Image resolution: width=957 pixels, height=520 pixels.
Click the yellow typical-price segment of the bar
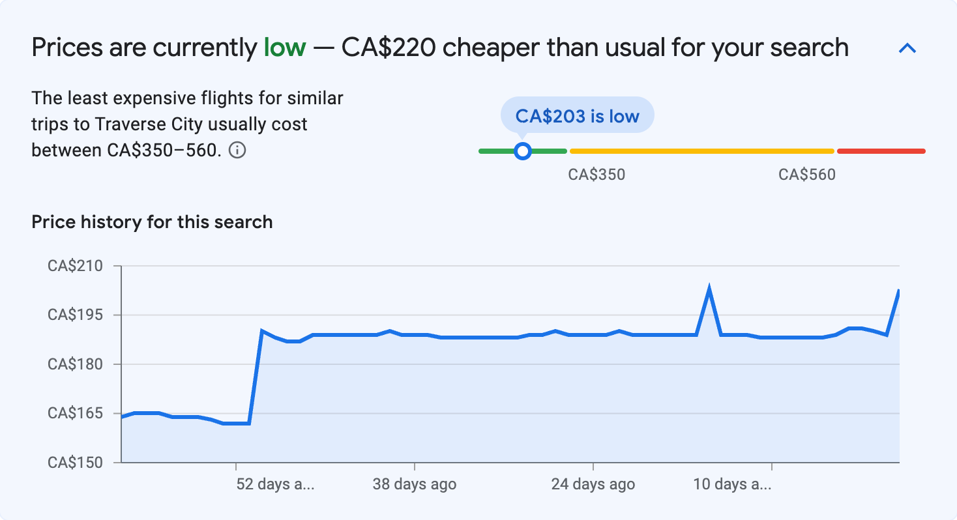coord(701,151)
